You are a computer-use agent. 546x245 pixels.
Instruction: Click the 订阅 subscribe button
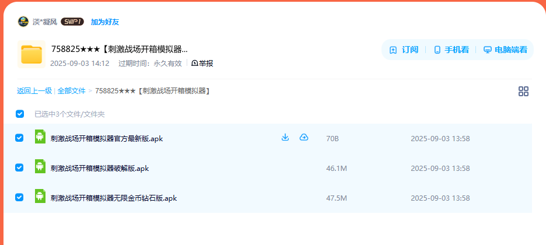click(x=404, y=50)
